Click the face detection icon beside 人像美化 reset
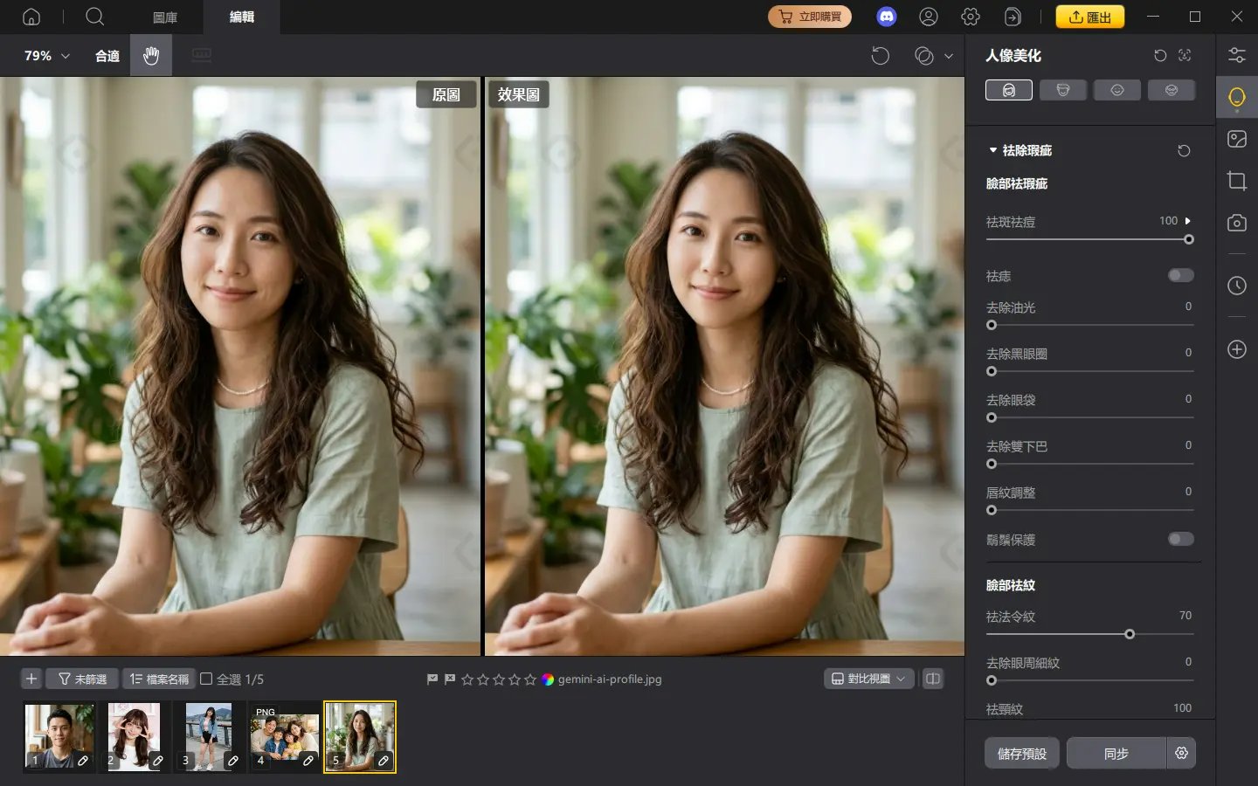Viewport: 1258px width, 786px height. (1185, 55)
